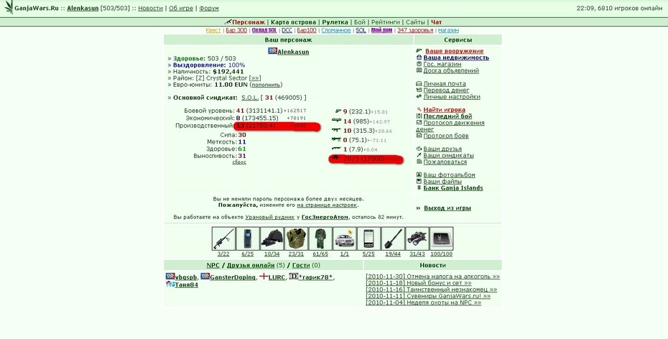Select the shovel item thumbnail
Screen dimensions: 668x339
pos(393,238)
